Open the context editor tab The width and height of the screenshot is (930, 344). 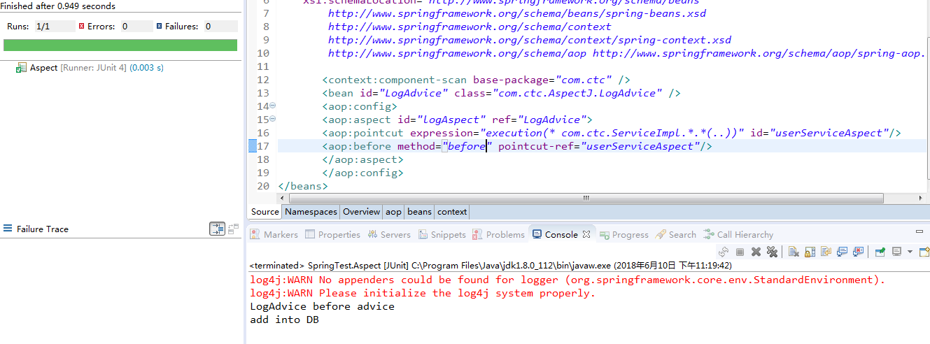[x=452, y=211]
